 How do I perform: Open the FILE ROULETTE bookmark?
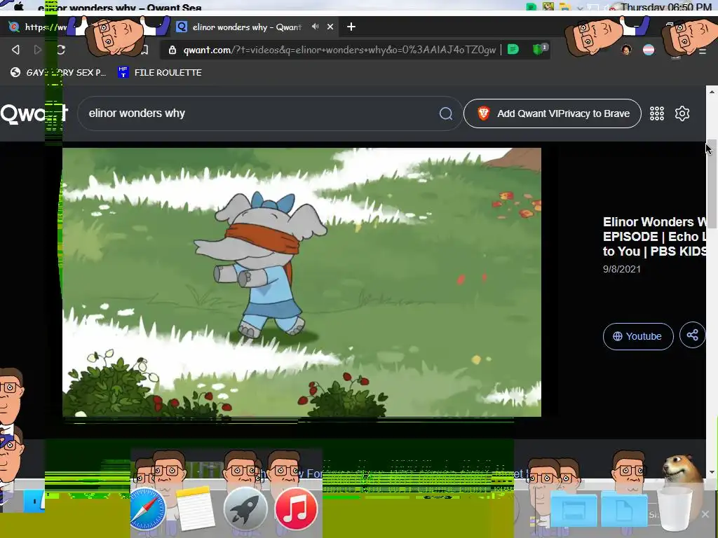coord(160,72)
